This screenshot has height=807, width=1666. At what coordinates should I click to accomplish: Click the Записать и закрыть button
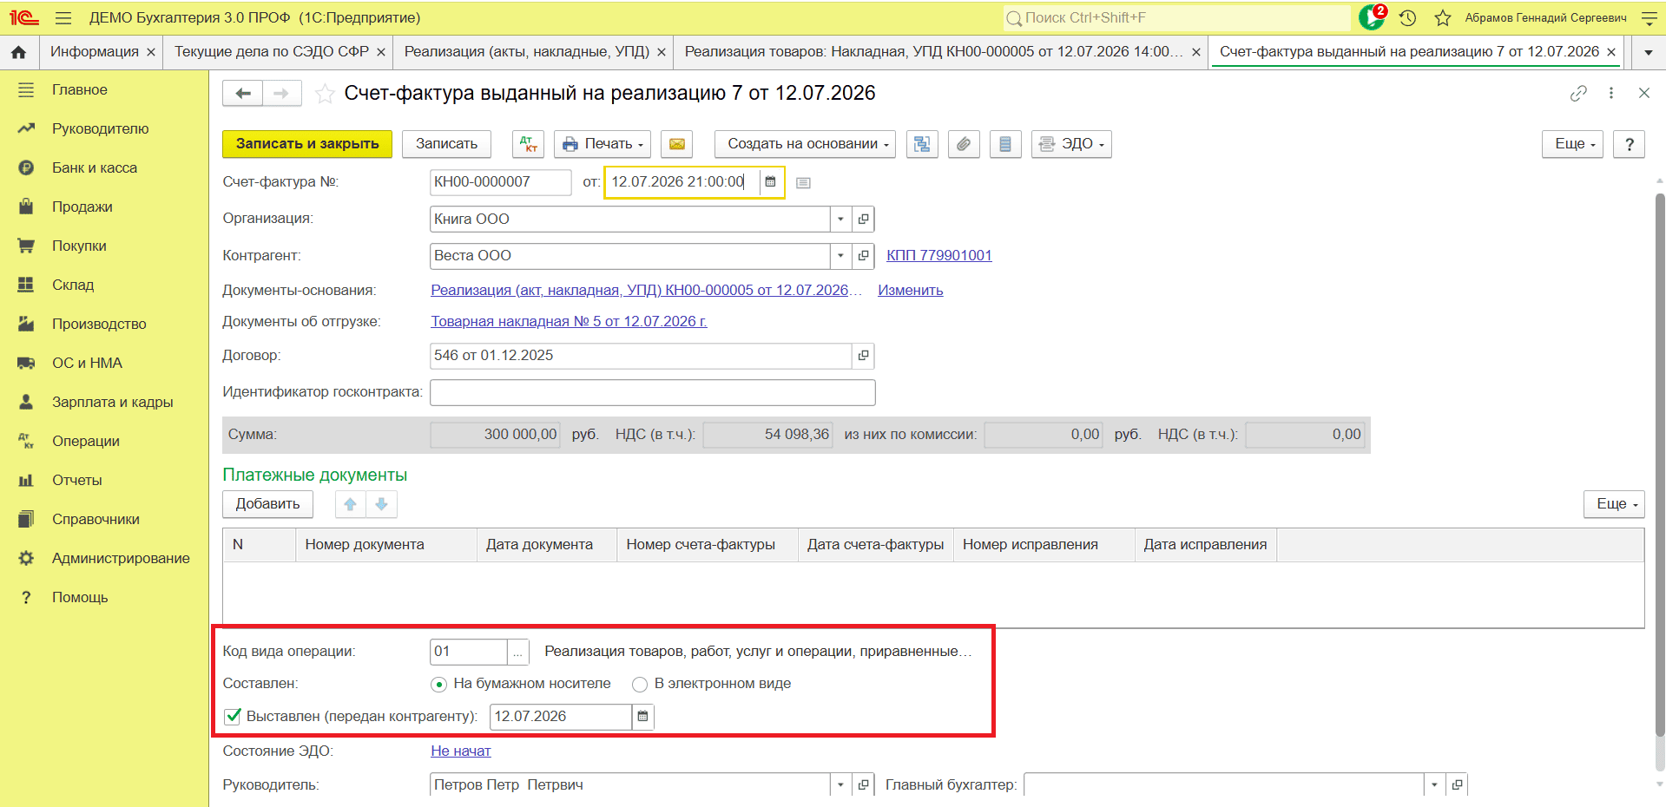307,144
